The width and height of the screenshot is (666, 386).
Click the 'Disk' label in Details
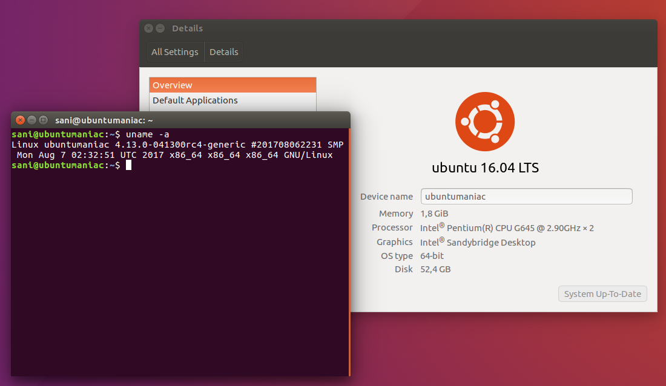pos(403,269)
